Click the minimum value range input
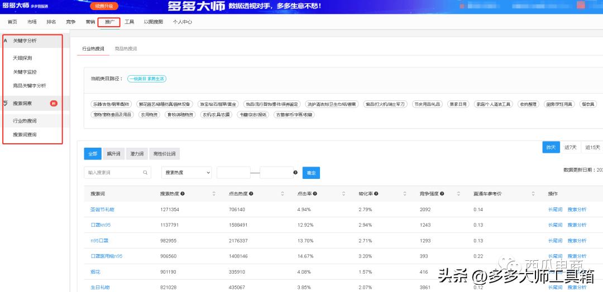The height and width of the screenshot is (292, 603). 233,173
